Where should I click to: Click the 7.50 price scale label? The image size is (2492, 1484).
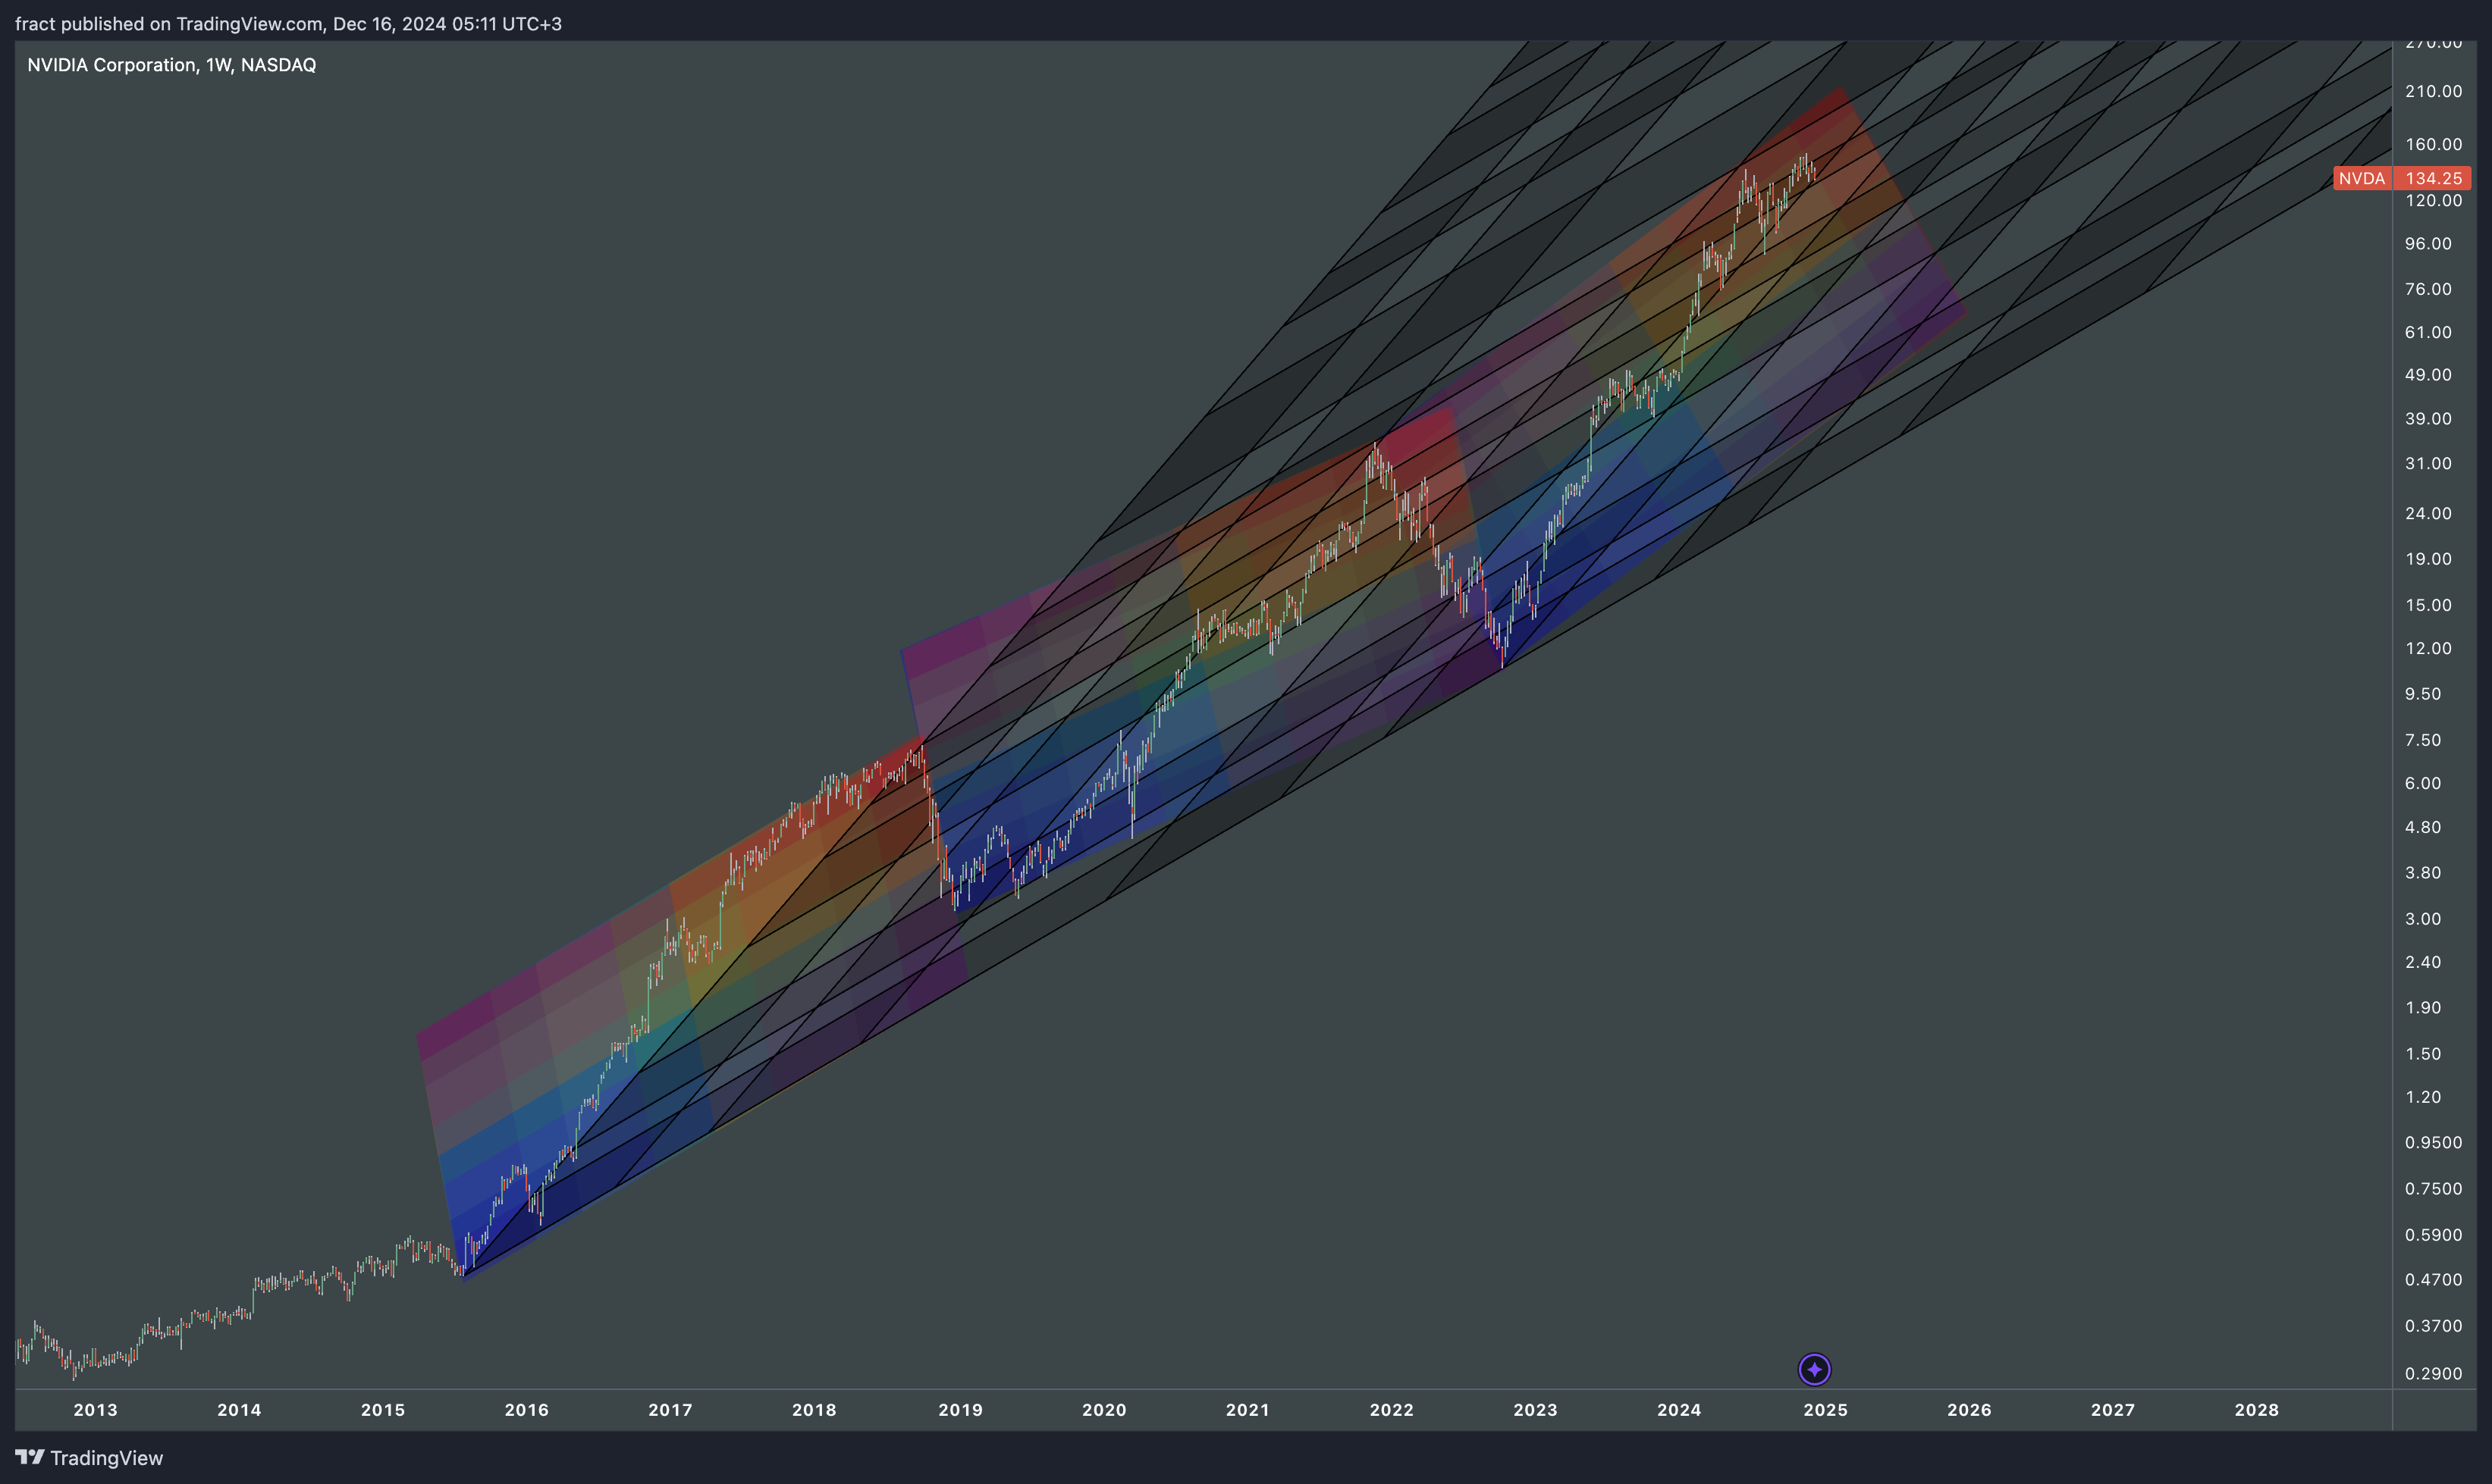2423,740
